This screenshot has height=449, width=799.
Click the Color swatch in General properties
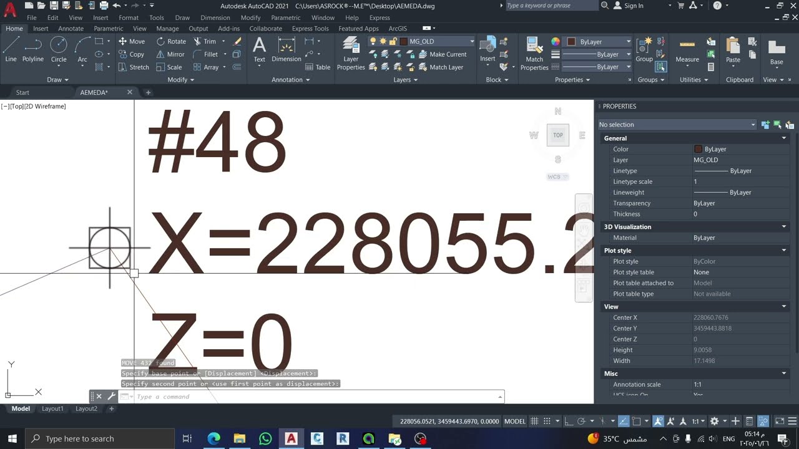coord(699,150)
